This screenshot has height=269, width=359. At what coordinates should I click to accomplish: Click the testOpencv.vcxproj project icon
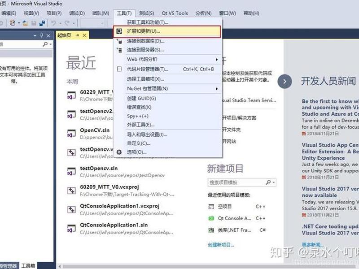[x=71, y=152]
